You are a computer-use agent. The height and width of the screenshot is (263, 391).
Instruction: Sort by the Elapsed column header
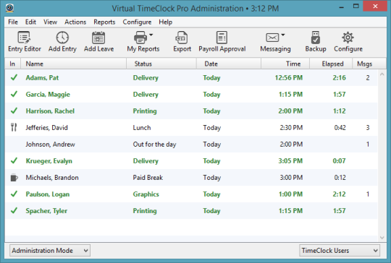coord(331,64)
